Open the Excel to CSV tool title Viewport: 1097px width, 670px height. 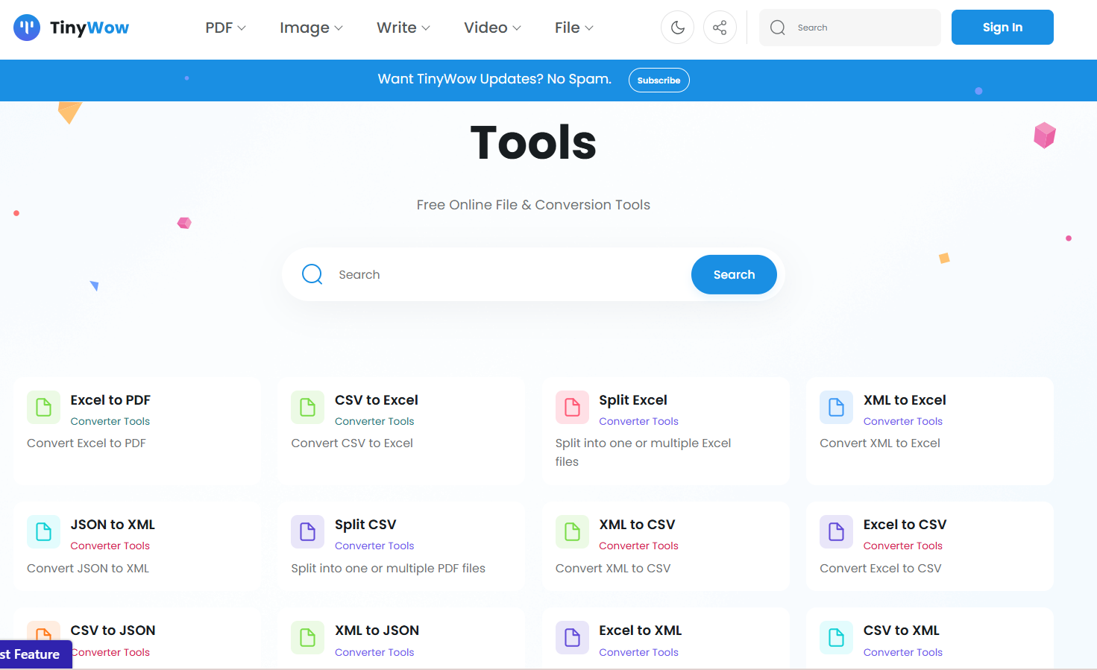[905, 525]
